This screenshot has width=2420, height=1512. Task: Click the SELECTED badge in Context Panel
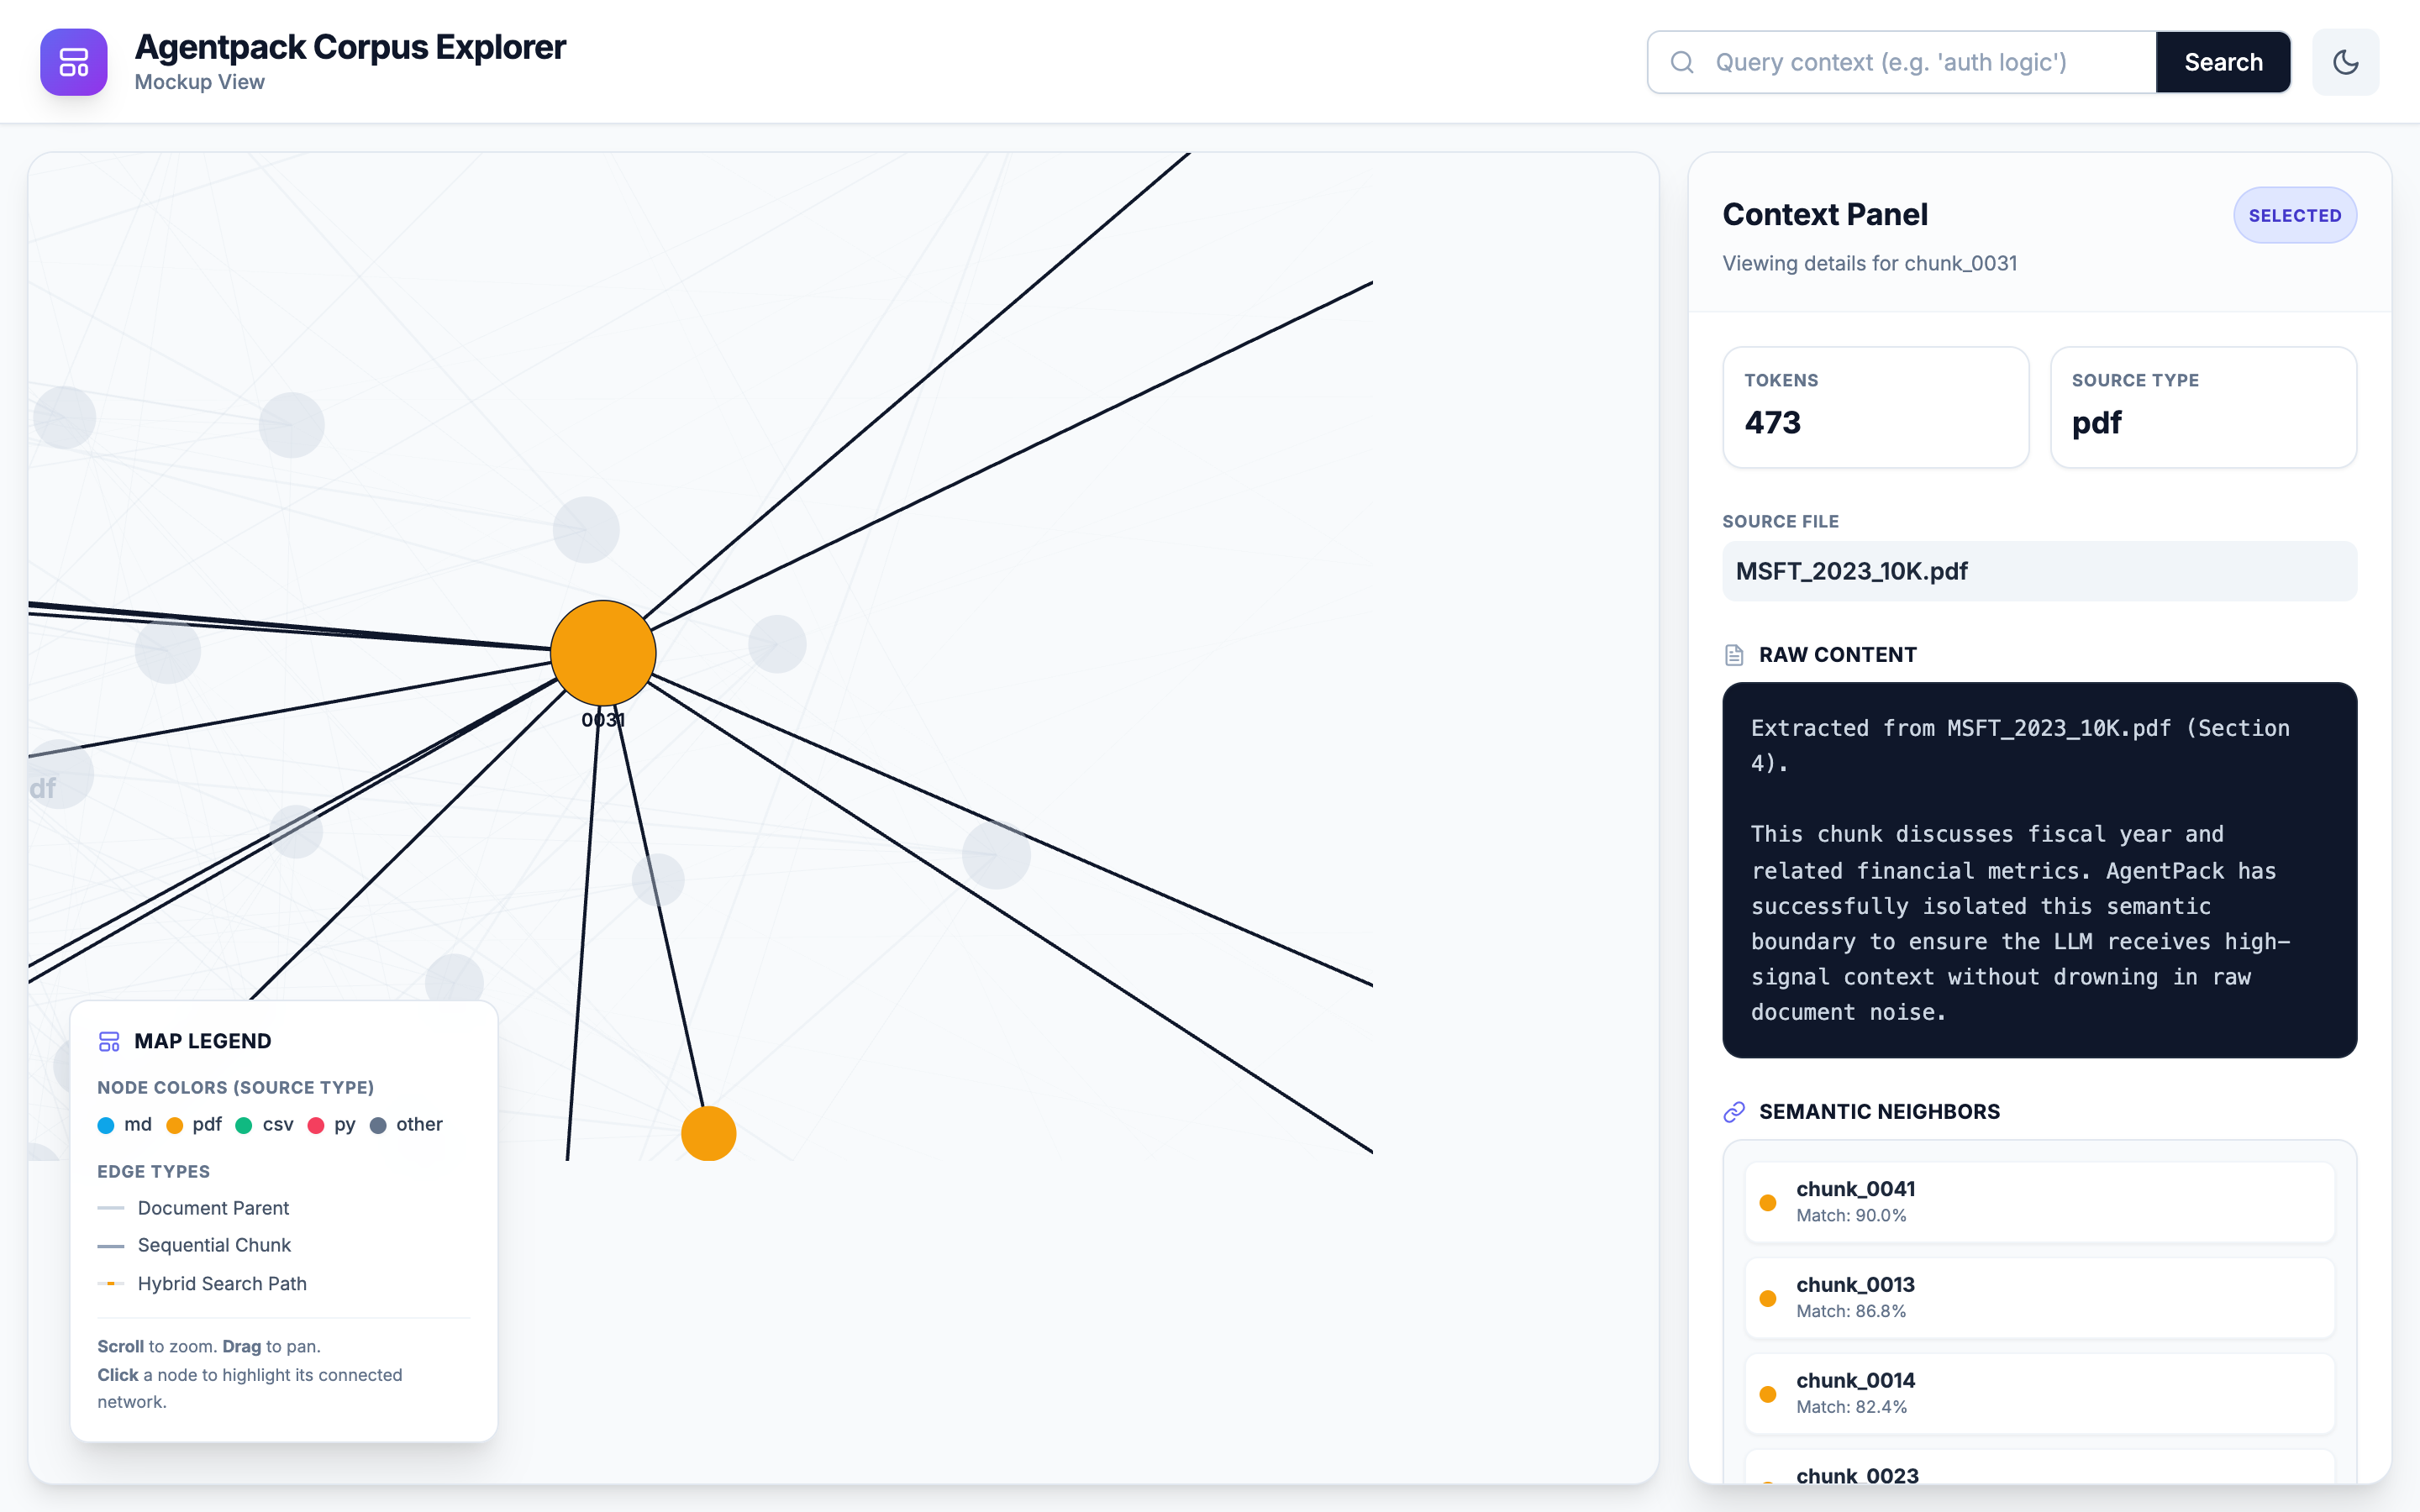tap(2294, 215)
